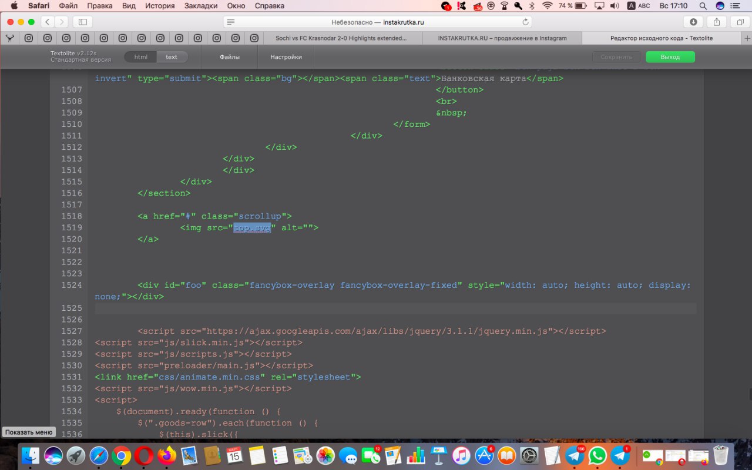
Task: Switch to INSTAKRUTKA.RU tab
Action: click(502, 38)
